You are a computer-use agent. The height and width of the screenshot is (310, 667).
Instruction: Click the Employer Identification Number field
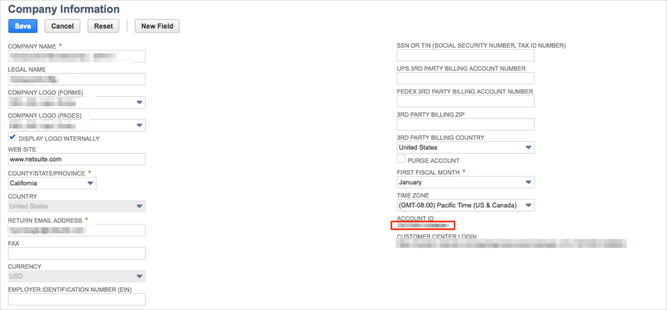(76, 300)
